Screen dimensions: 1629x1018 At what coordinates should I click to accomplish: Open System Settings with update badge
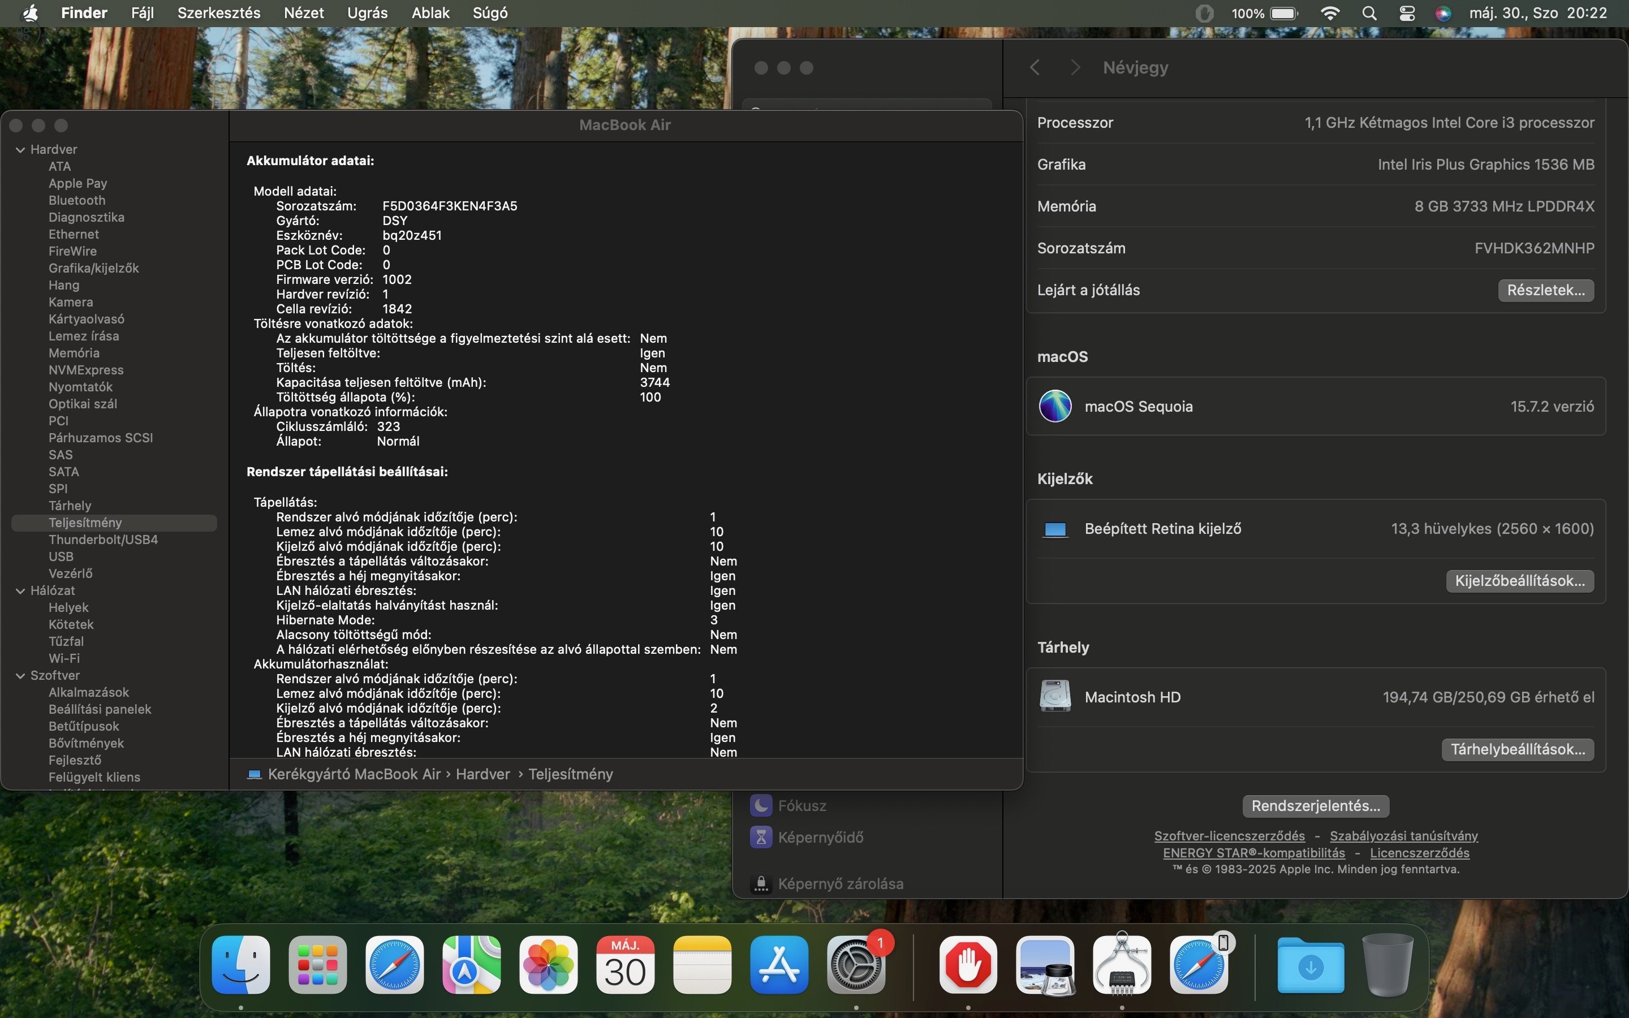(x=856, y=964)
